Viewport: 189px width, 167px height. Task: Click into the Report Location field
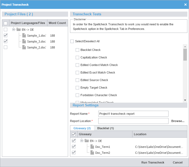[x=133, y=121]
